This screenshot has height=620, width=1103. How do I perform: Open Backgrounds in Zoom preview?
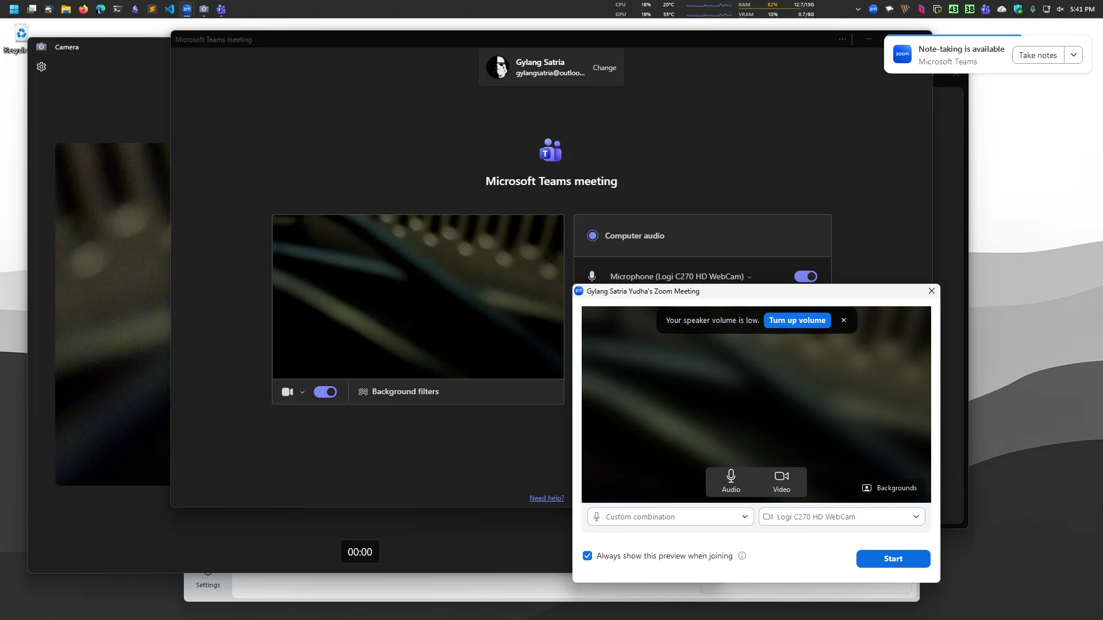click(x=890, y=488)
